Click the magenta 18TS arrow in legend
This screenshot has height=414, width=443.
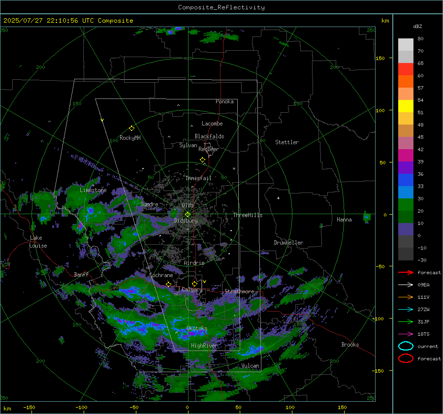pyautogui.click(x=406, y=334)
